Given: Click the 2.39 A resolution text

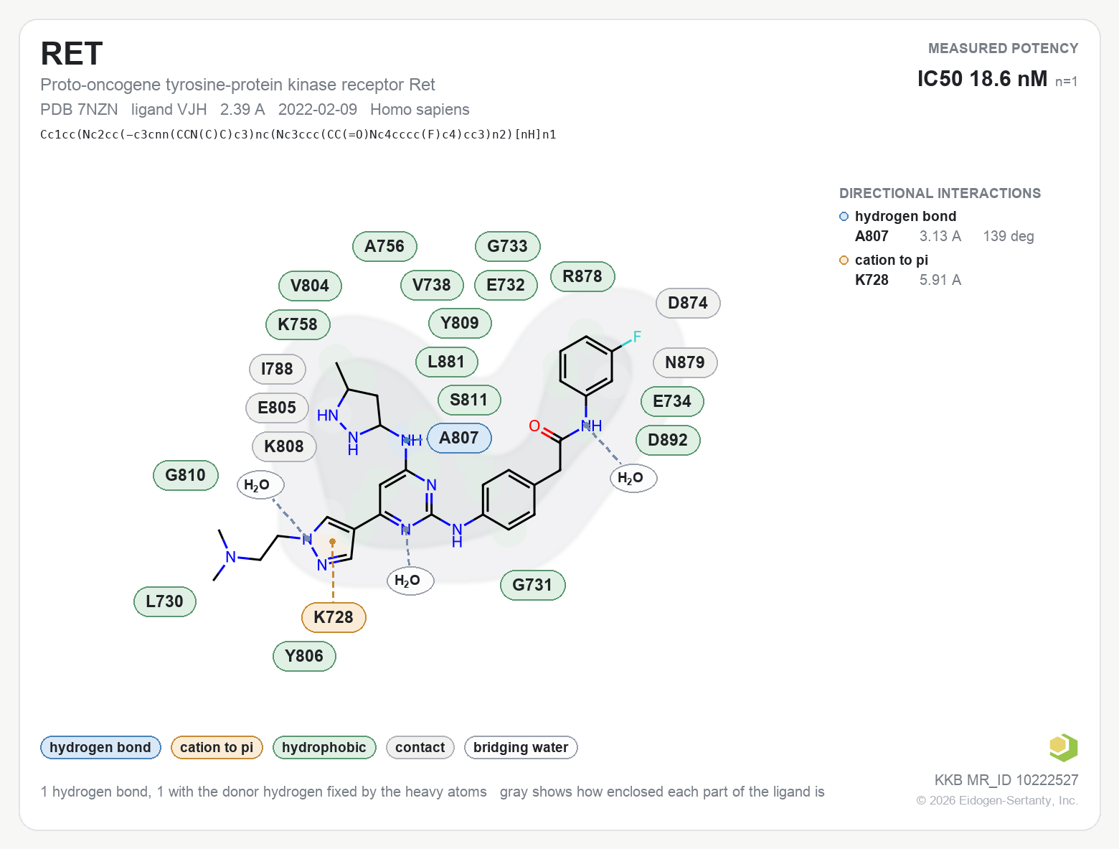Looking at the screenshot, I should click(x=242, y=110).
